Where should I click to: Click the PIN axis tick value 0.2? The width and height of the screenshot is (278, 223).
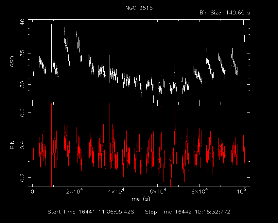[x=22, y=177]
